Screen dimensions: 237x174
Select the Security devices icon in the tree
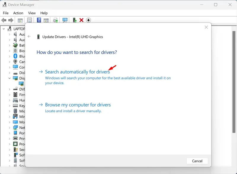click(16, 149)
